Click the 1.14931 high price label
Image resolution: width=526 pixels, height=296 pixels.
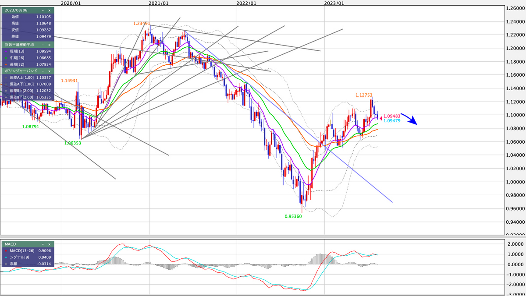click(x=70, y=81)
